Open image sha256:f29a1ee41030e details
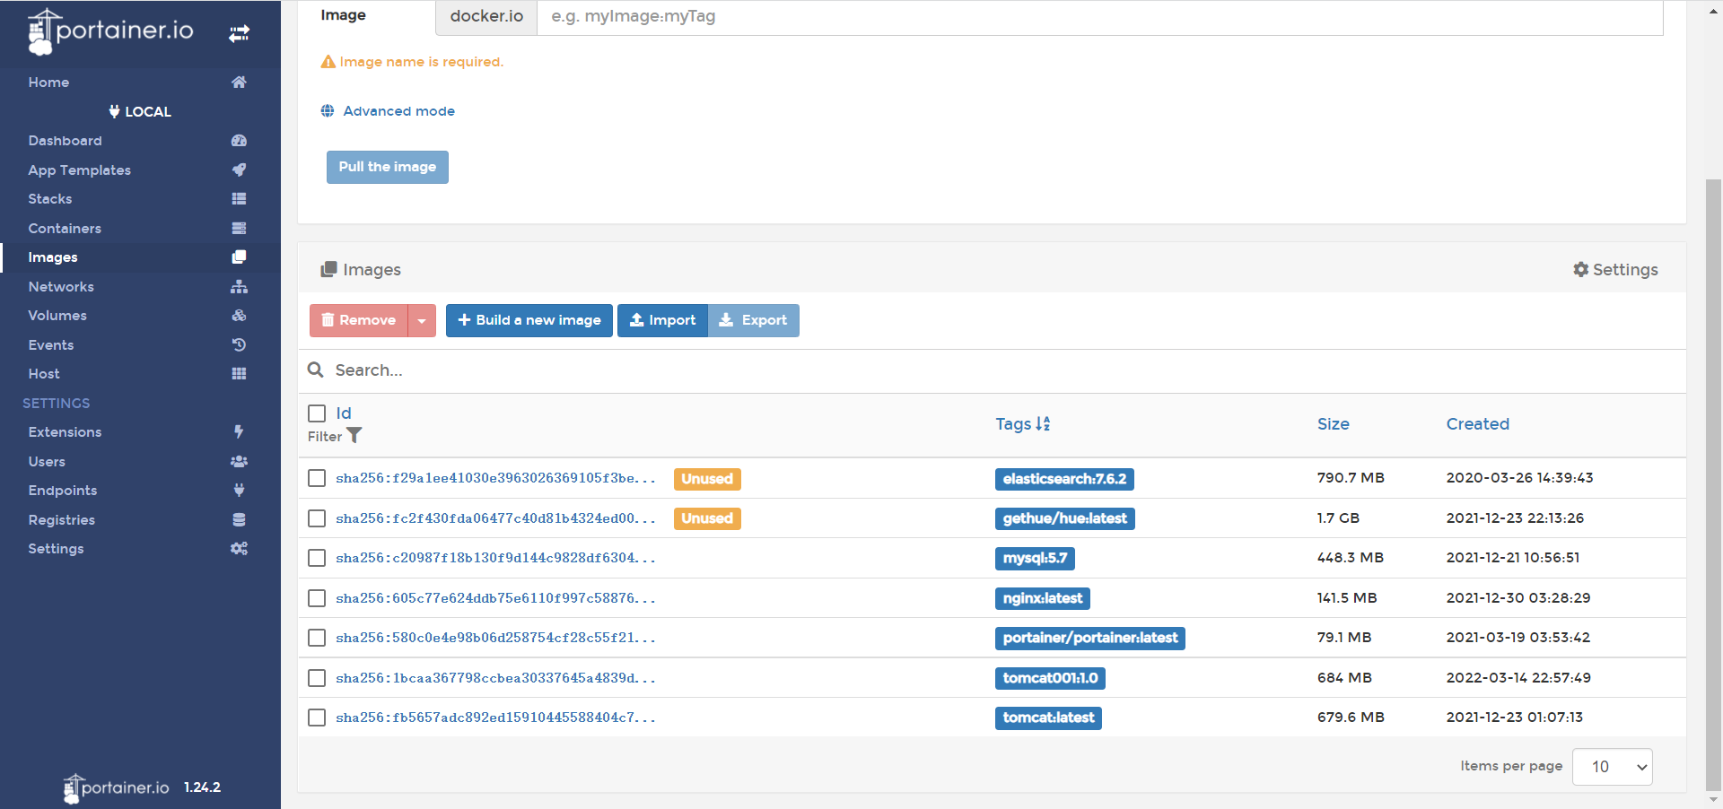Image resolution: width=1723 pixels, height=809 pixels. click(x=495, y=478)
